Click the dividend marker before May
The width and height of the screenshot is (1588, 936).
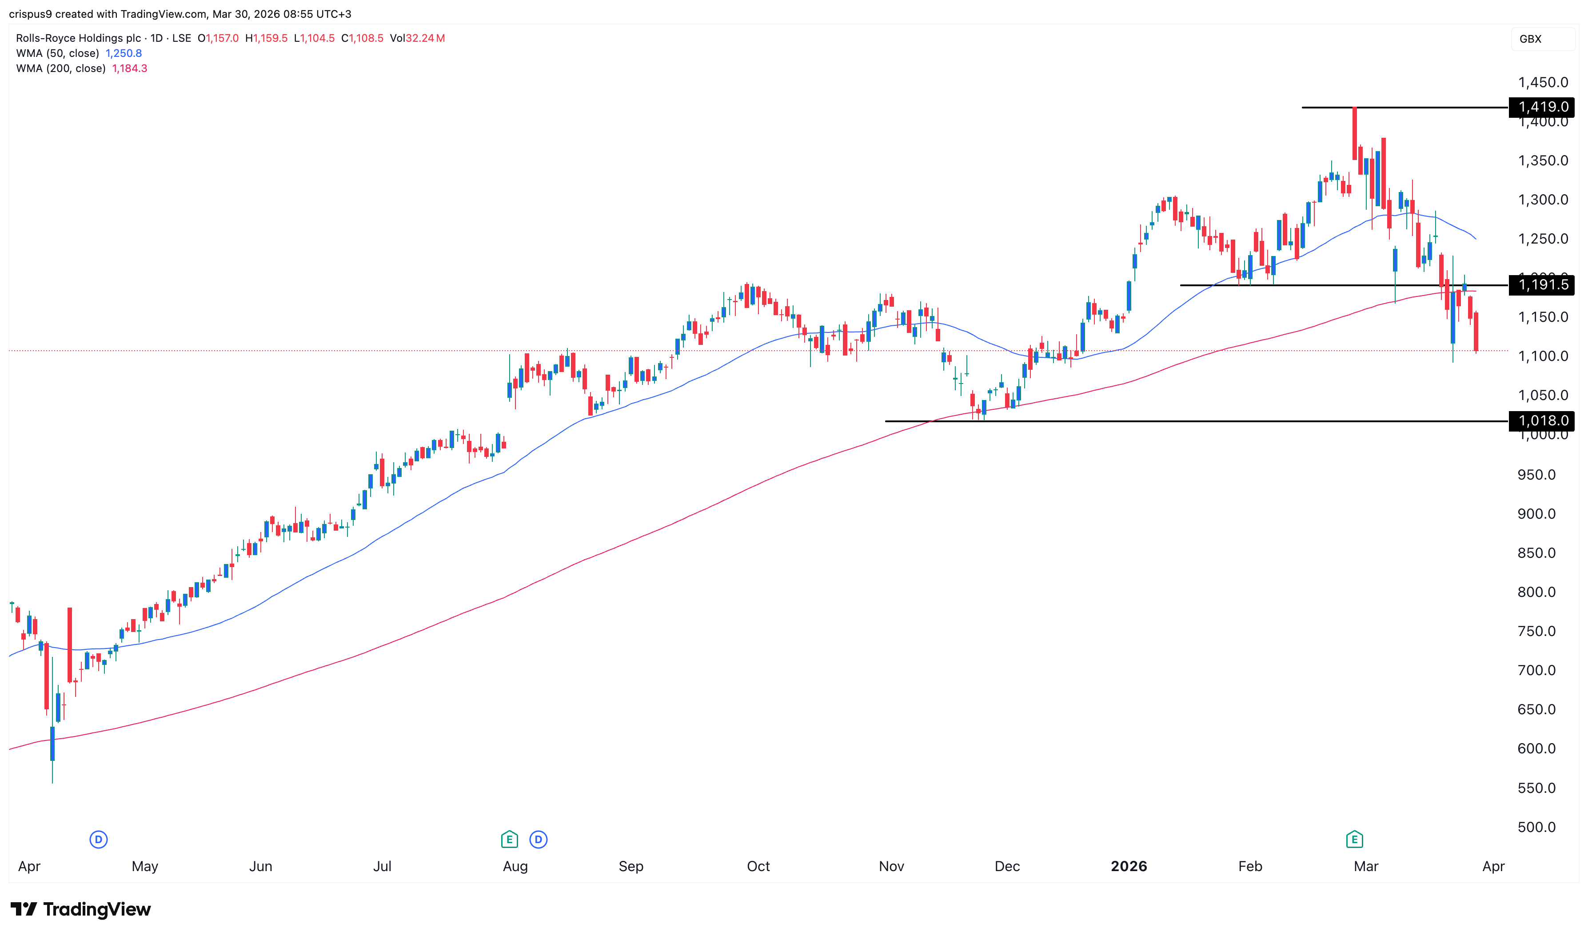(98, 840)
